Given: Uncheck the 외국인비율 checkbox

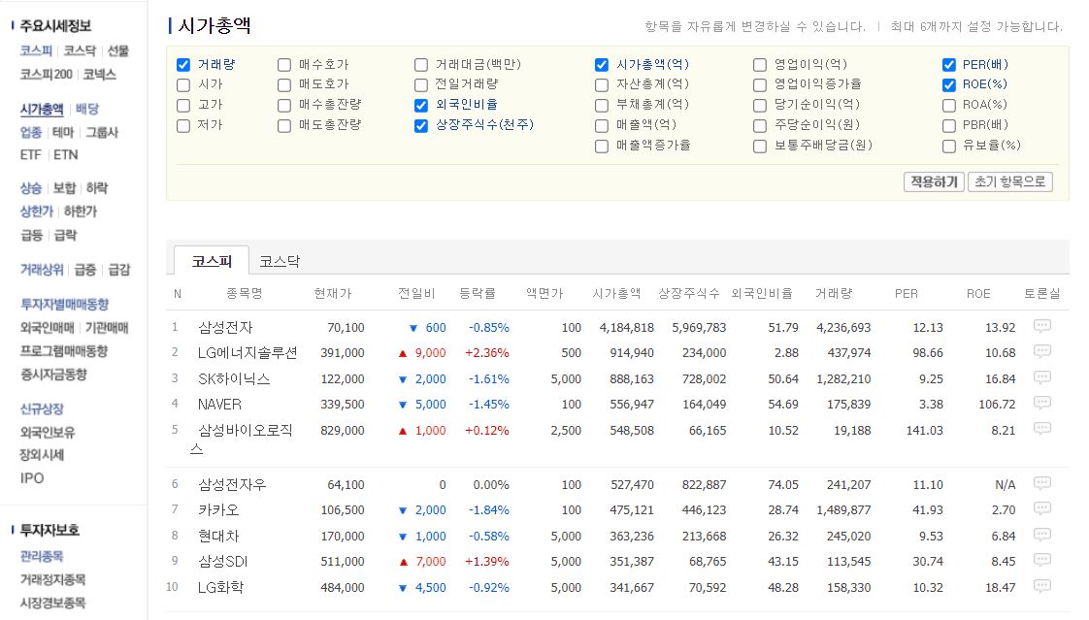Looking at the screenshot, I should point(421,105).
